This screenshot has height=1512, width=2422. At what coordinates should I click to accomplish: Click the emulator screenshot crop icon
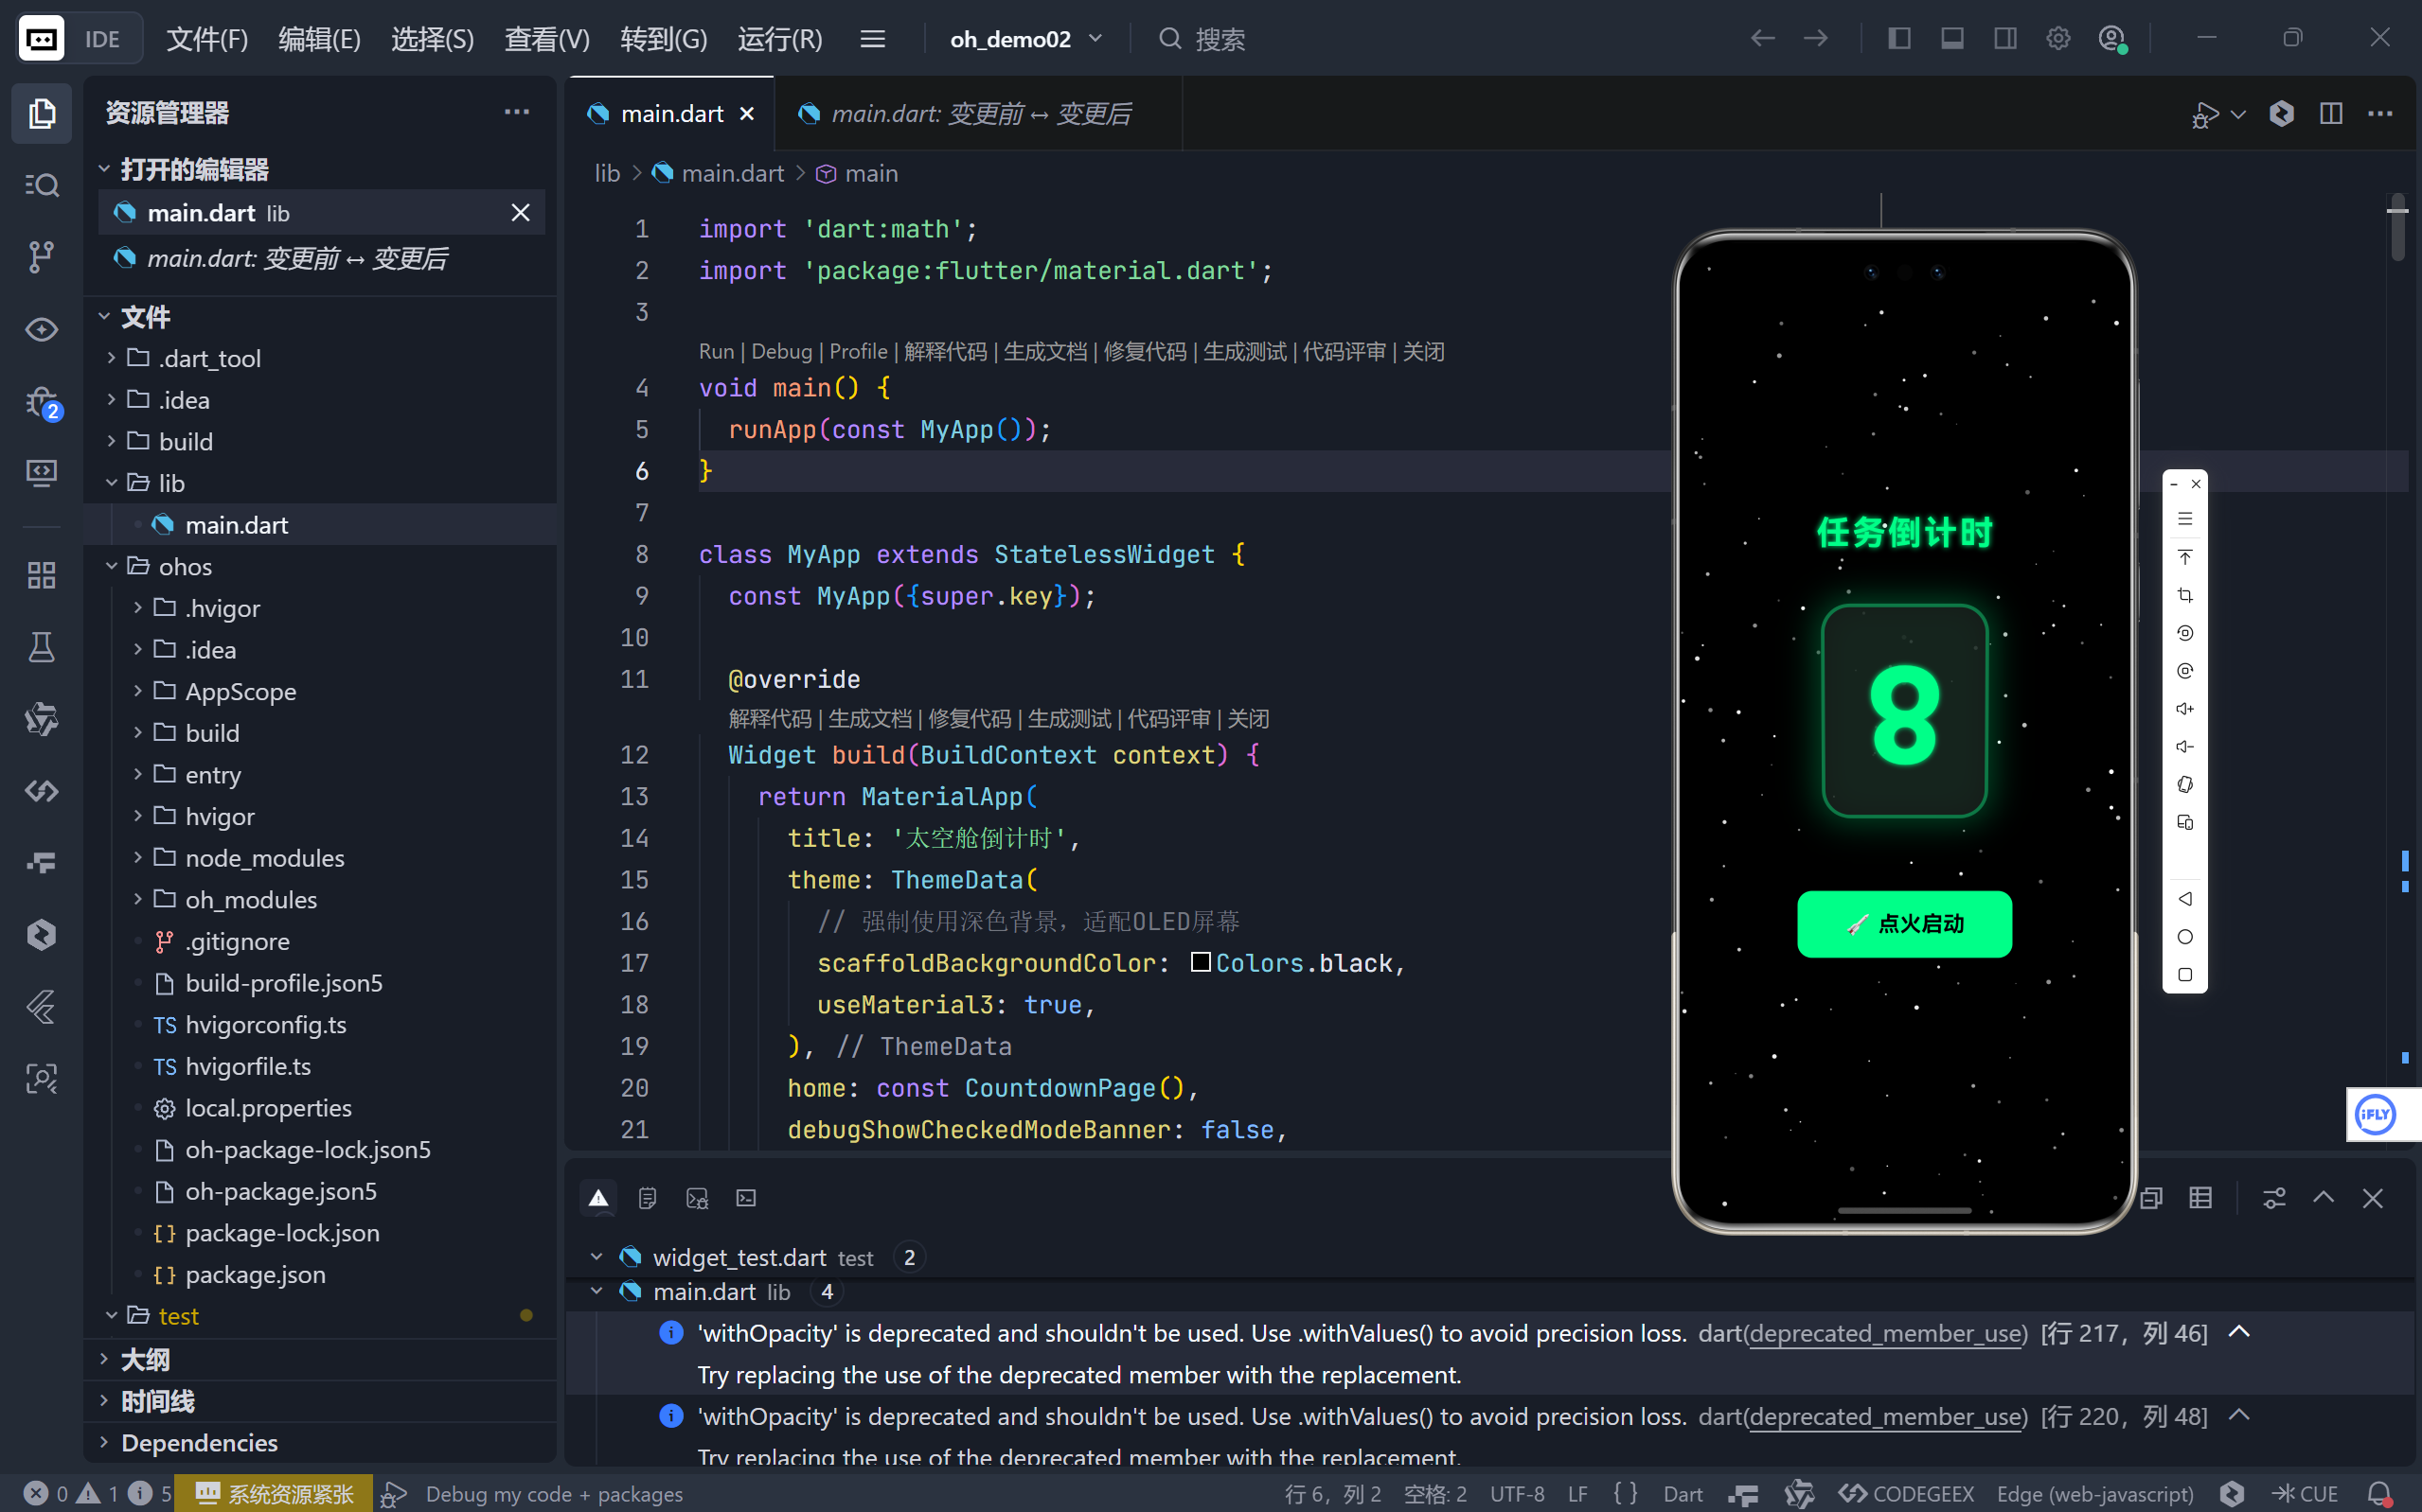pos(2185,595)
